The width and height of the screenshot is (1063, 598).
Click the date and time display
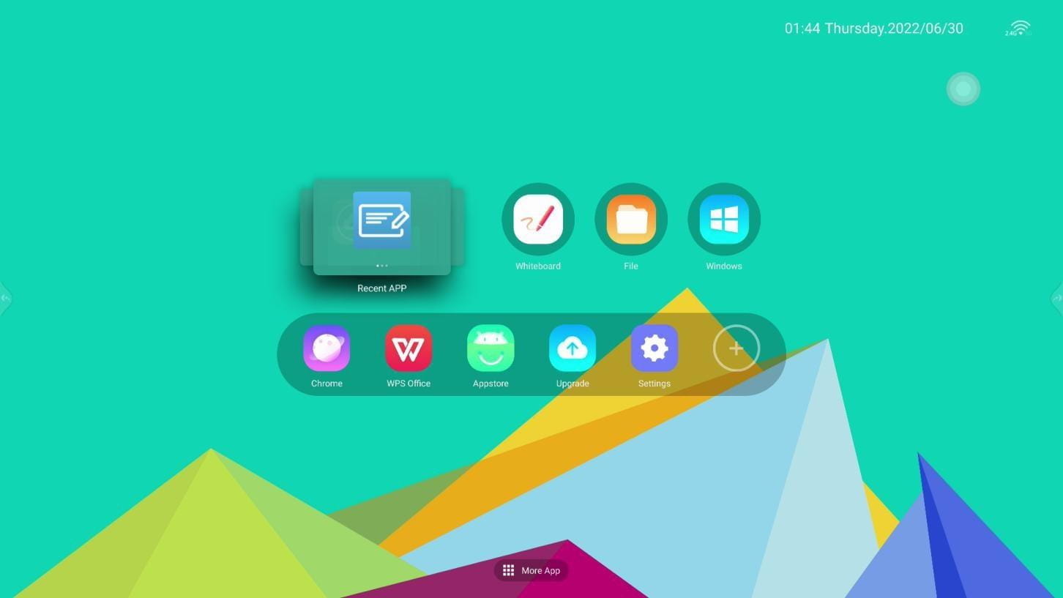pyautogui.click(x=874, y=29)
